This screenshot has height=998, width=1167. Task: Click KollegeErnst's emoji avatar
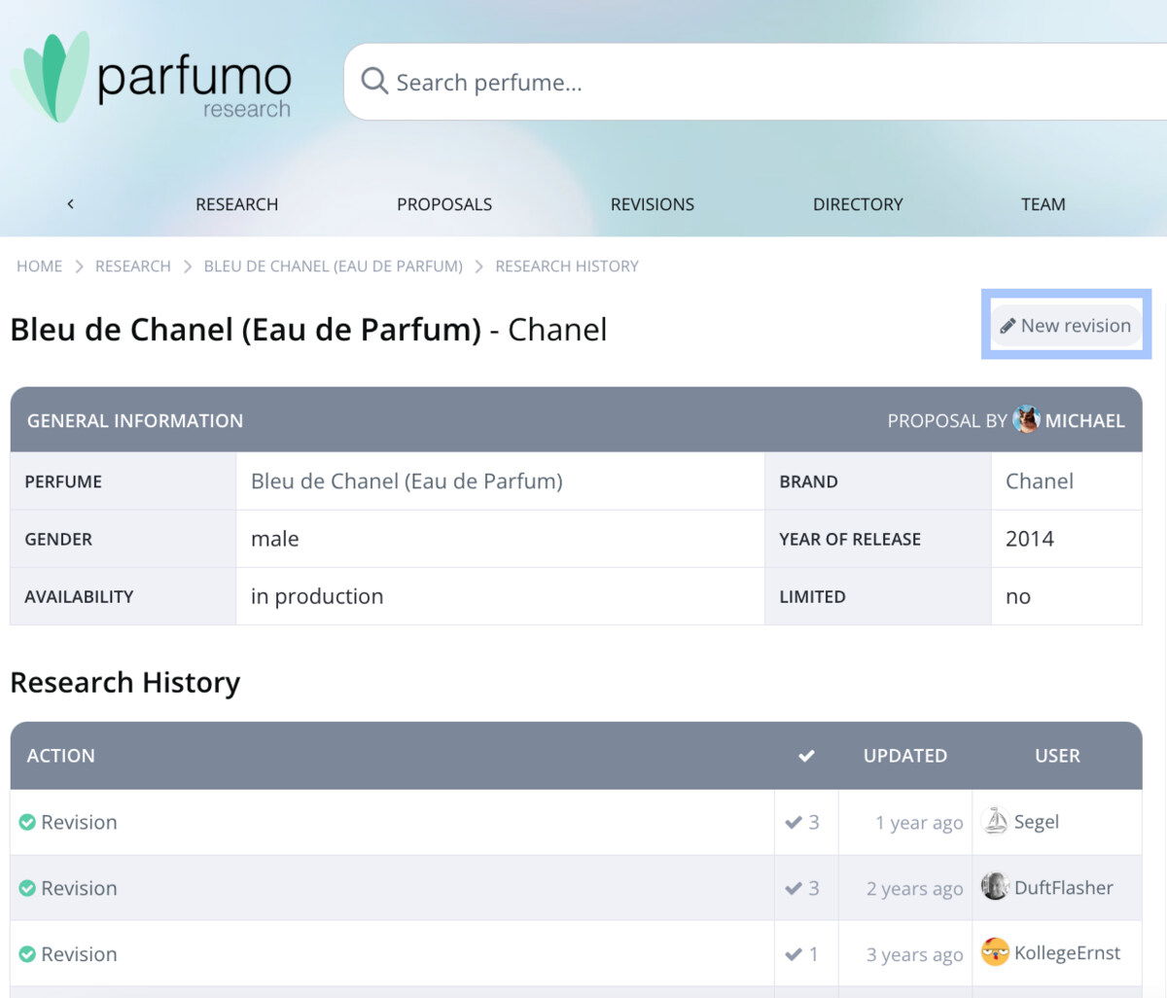coord(996,952)
